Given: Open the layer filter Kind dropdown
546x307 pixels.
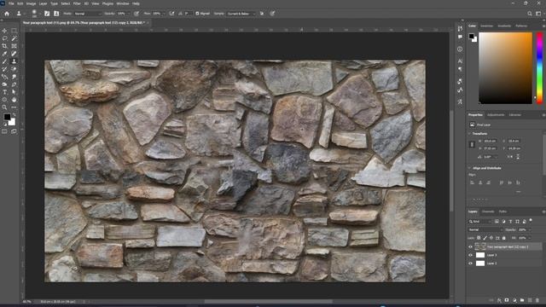Looking at the screenshot, I should tap(479, 222).
